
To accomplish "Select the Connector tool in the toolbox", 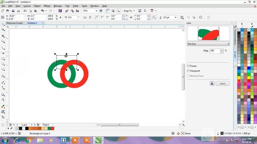I will point(3,88).
